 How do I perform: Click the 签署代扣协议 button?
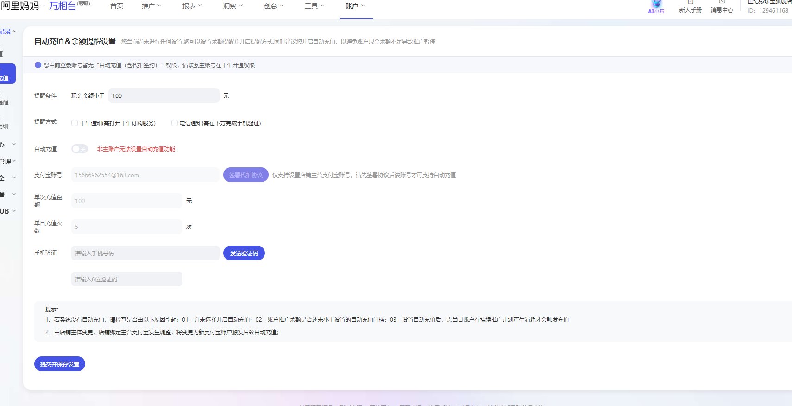[x=245, y=175]
